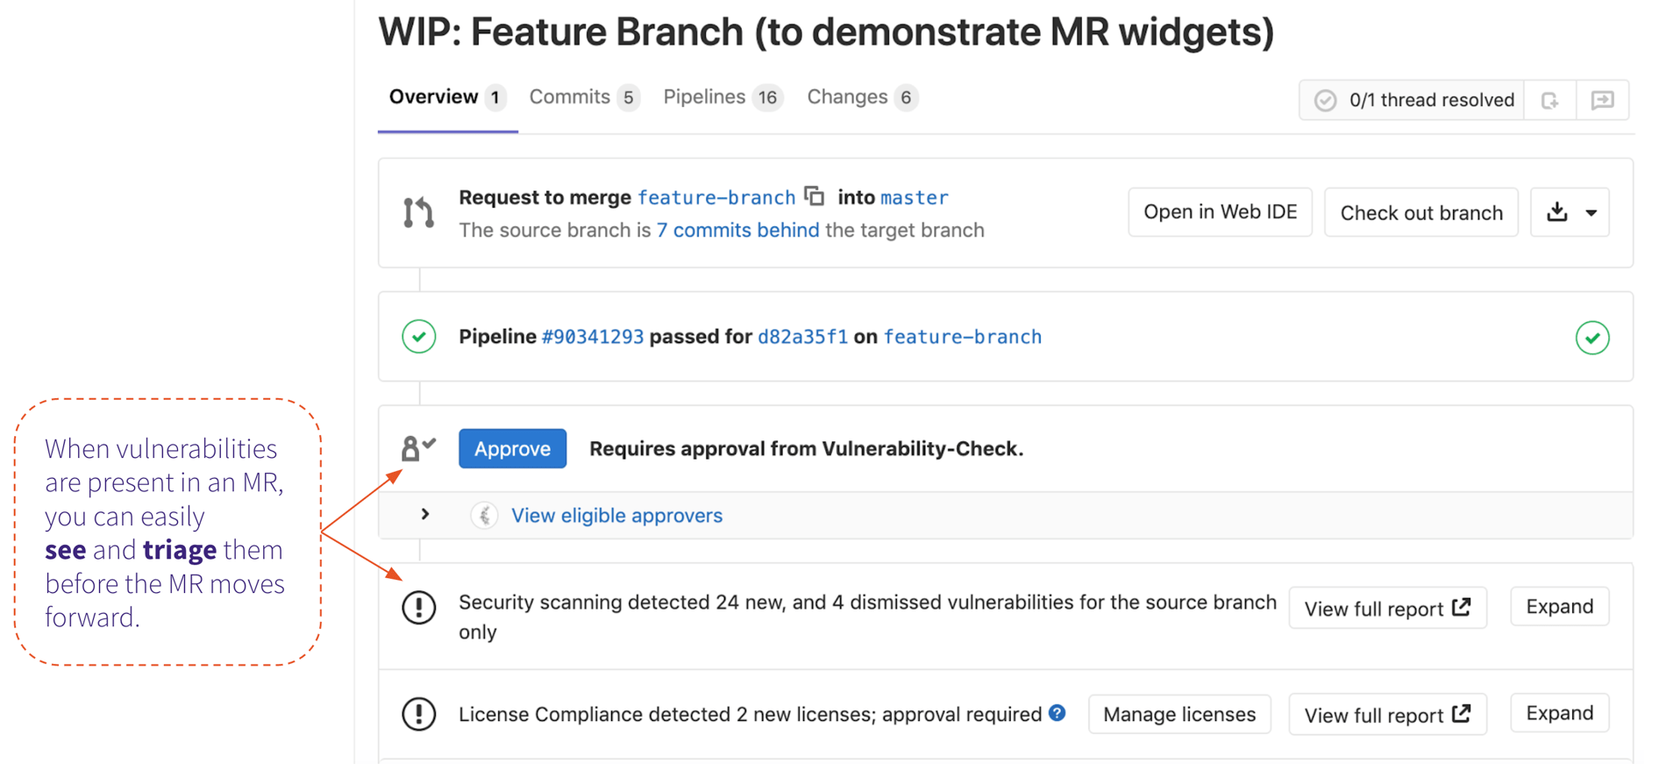Click the green pipeline passed check icon
The height and width of the screenshot is (771, 1666).
tap(419, 337)
